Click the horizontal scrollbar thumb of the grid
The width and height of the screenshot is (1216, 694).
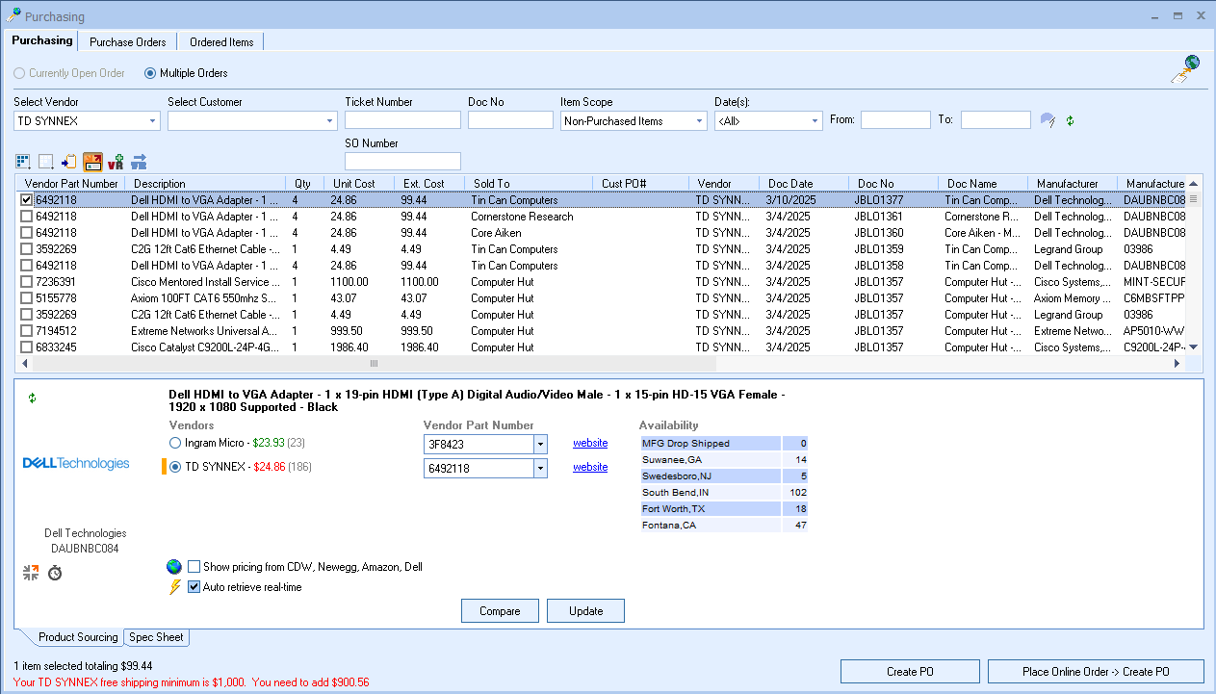coord(374,364)
